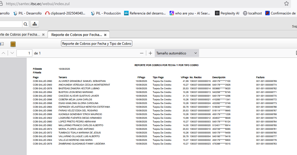
Task: Open the PIL - Desarrollo bookmark
Action: click(x=27, y=13)
